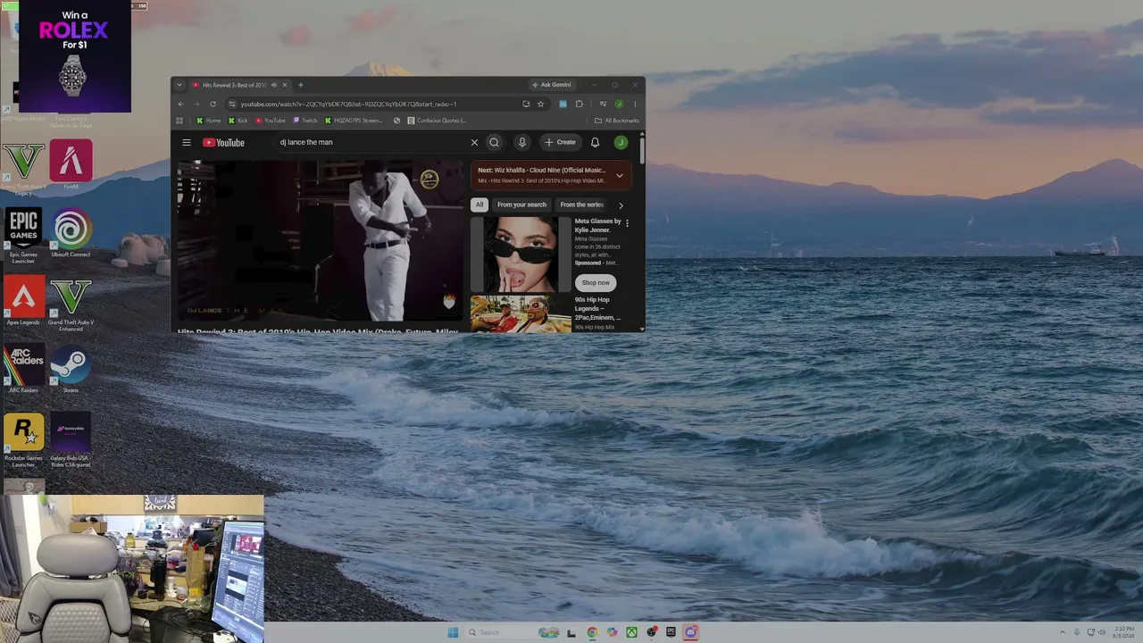Open the Meta Glasses ad thumbnail

(x=521, y=255)
